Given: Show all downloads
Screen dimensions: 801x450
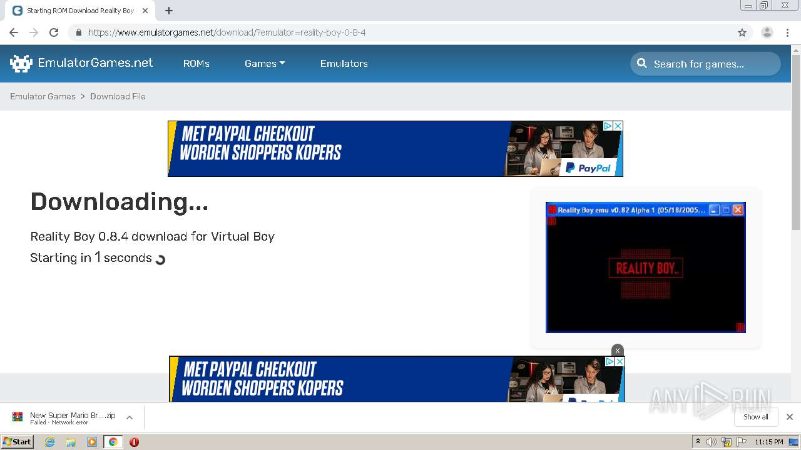Looking at the screenshot, I should [756, 417].
